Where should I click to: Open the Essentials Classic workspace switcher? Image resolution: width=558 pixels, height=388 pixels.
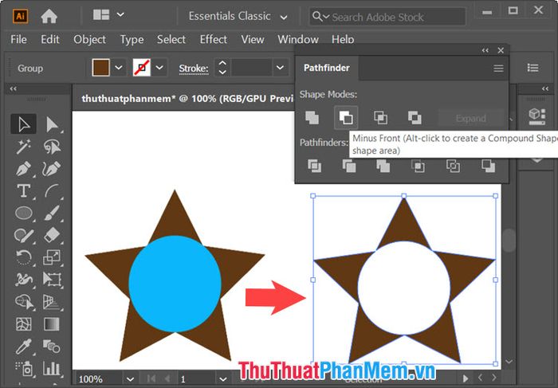(x=238, y=17)
